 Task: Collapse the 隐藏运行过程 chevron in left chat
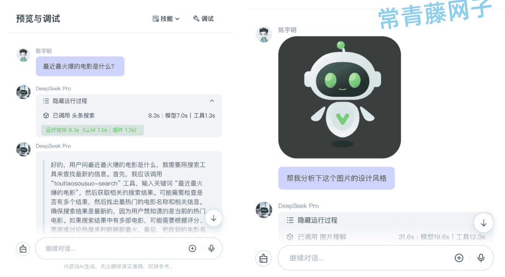point(212,101)
